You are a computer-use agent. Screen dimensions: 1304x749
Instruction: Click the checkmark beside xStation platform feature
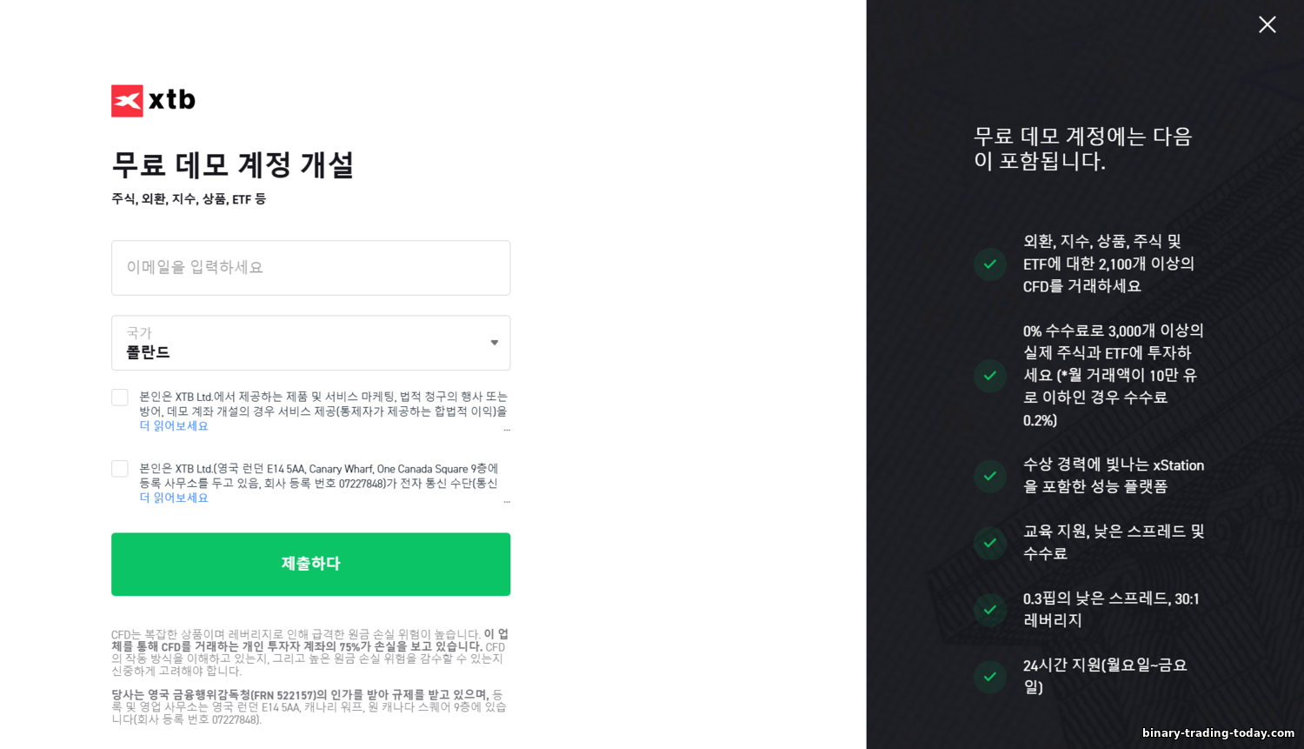(990, 476)
